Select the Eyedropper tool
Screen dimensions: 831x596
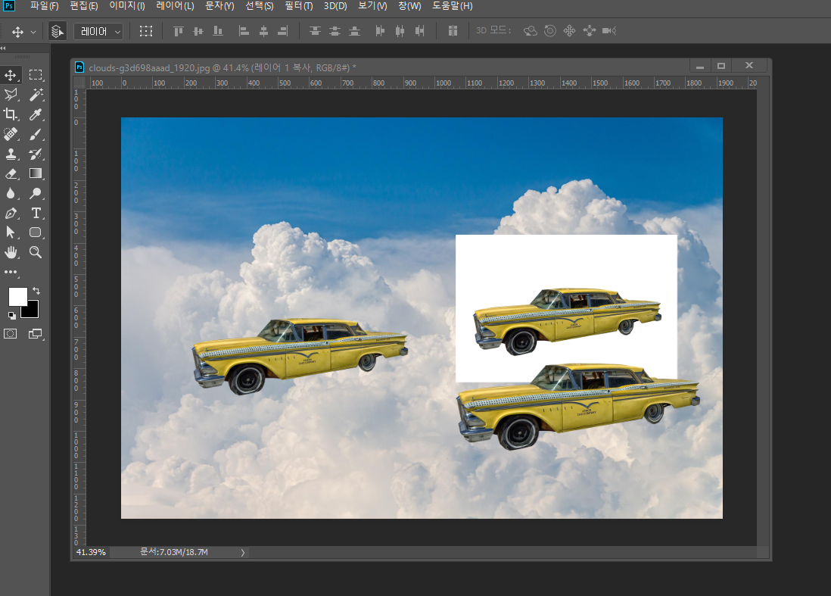click(36, 114)
